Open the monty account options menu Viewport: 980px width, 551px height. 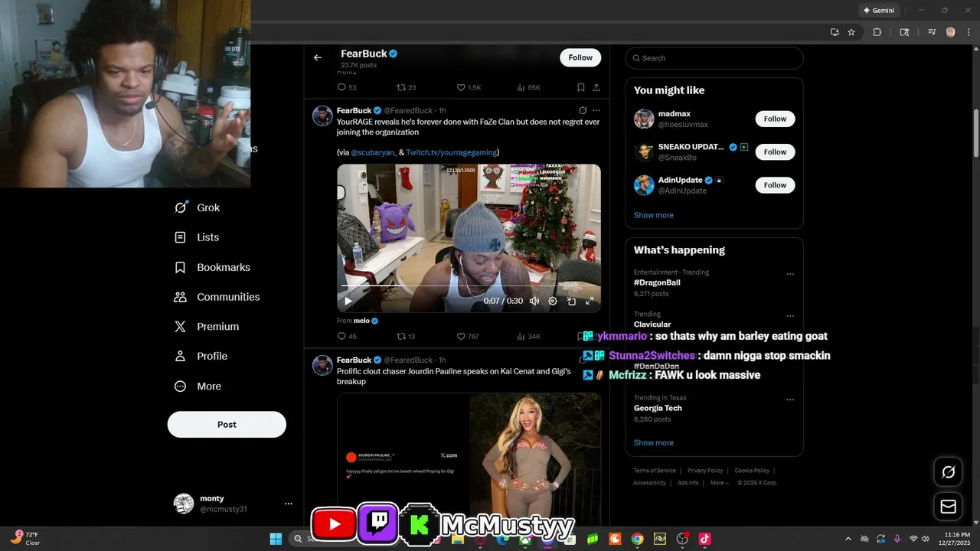pos(289,504)
